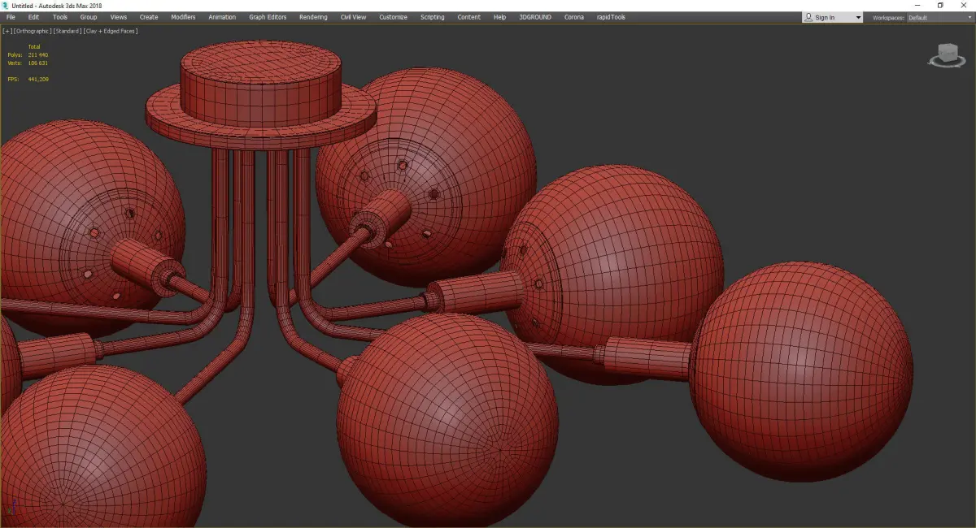976x528 pixels.
Task: Click the viewport [+] general label
Action: [x=7, y=31]
